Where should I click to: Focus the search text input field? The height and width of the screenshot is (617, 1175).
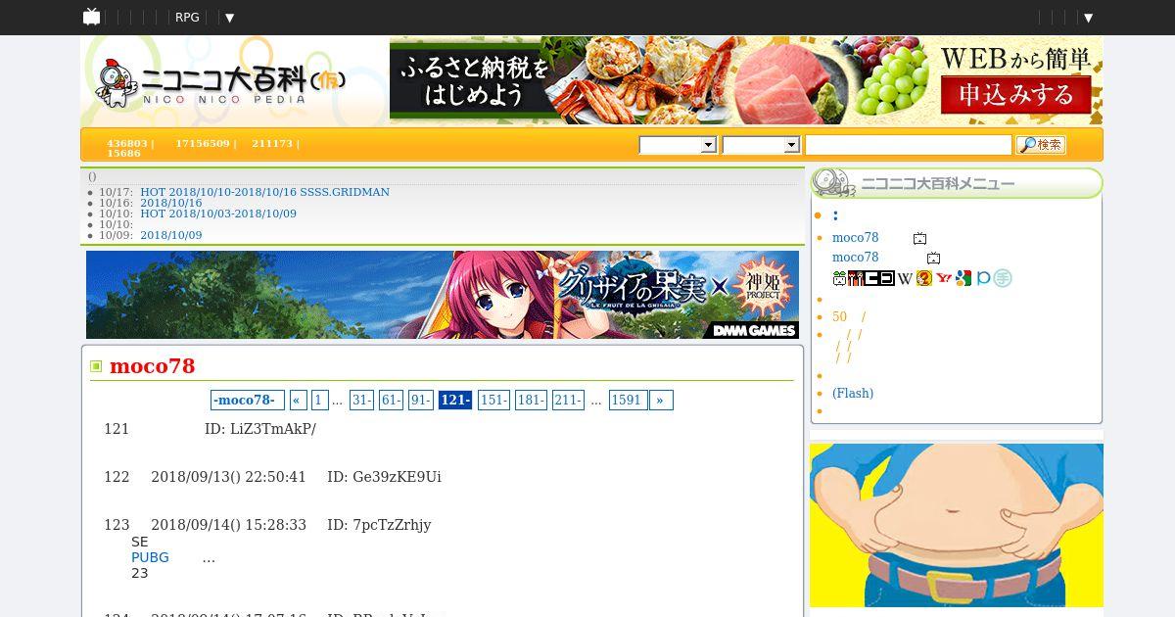(x=908, y=145)
